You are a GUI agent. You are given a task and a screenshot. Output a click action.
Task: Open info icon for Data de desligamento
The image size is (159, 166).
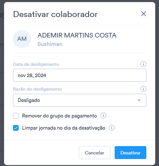tap(143, 64)
